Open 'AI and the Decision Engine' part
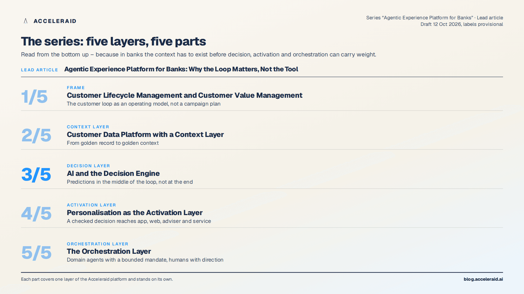 (113, 174)
